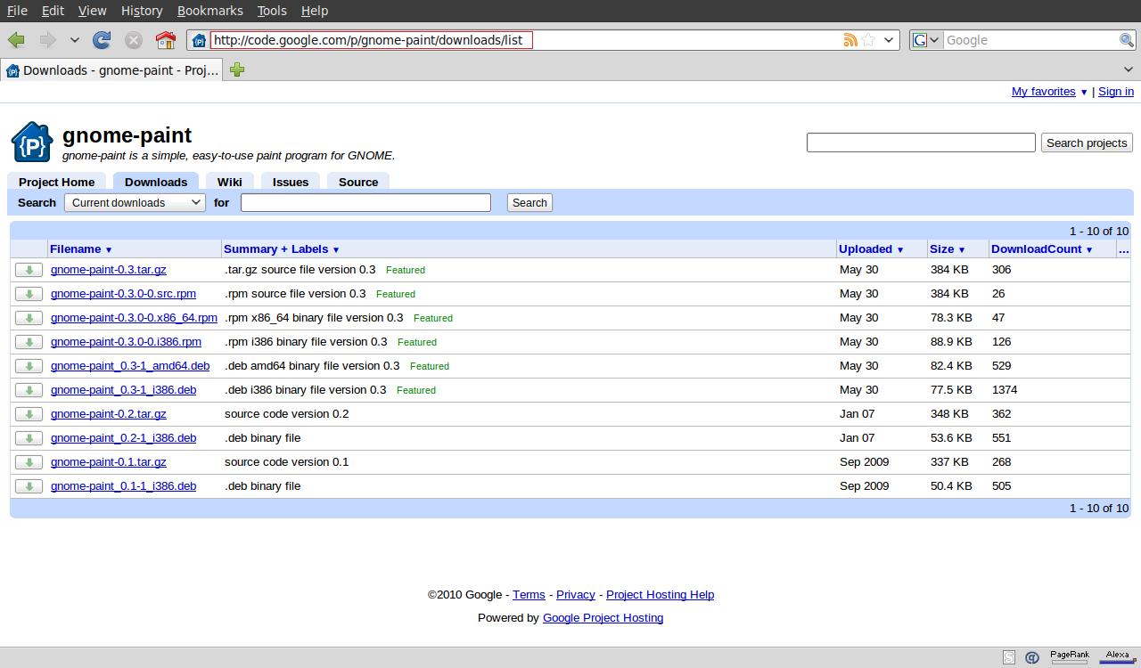Open the Bookmarks menu
Viewport: 1141px width, 668px height.
[209, 11]
